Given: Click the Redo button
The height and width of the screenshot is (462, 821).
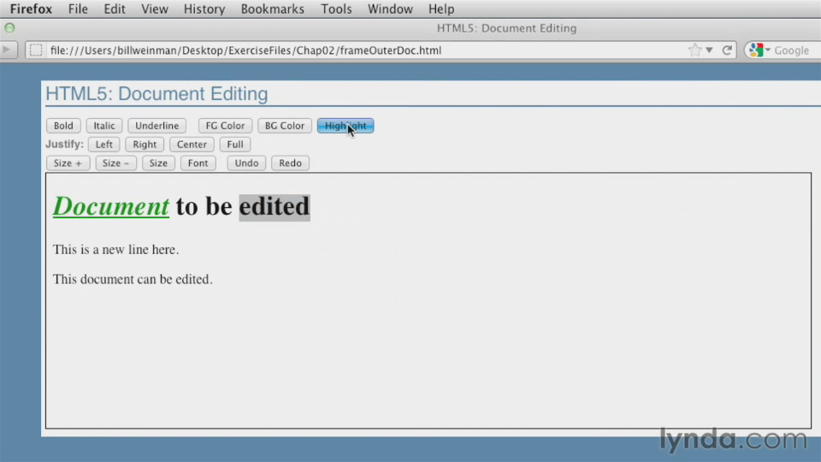Looking at the screenshot, I should click(290, 163).
